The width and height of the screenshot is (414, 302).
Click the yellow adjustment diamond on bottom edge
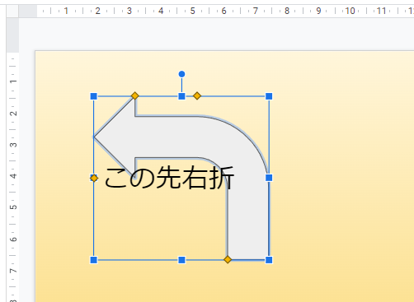point(228,259)
